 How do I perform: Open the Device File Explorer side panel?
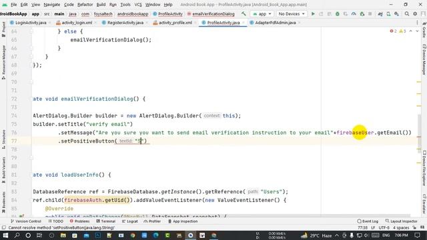(424, 168)
